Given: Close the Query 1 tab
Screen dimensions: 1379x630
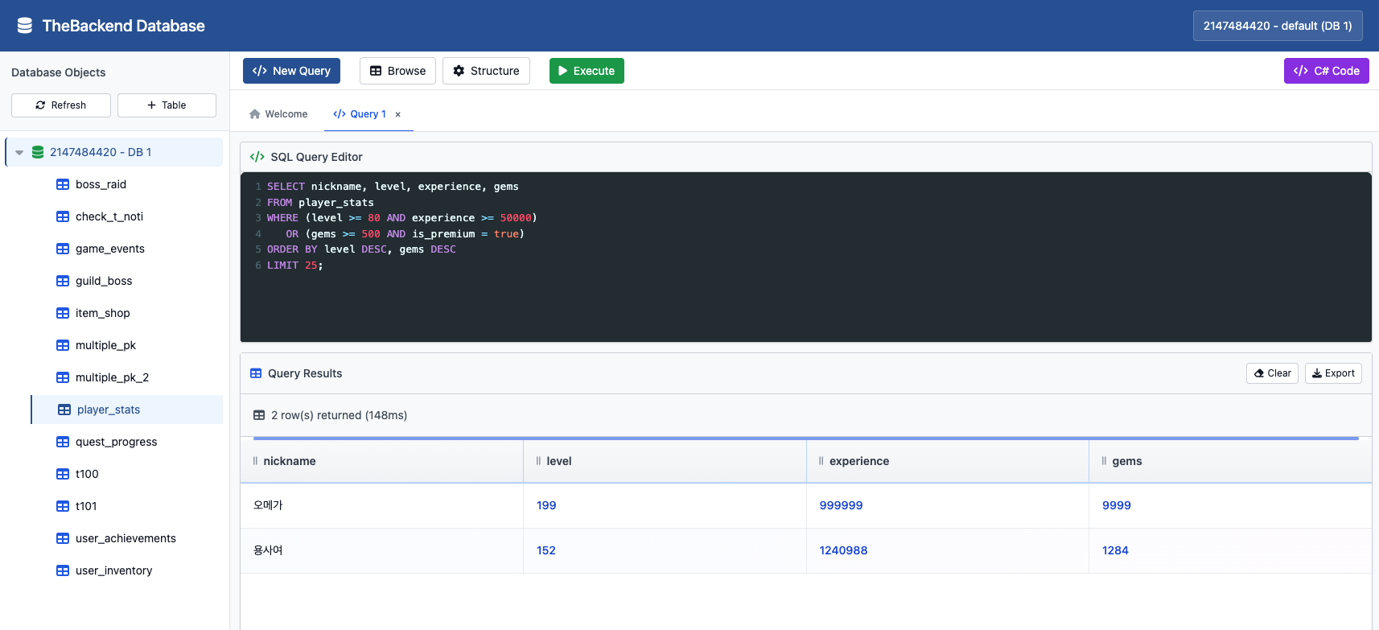Looking at the screenshot, I should click(398, 114).
